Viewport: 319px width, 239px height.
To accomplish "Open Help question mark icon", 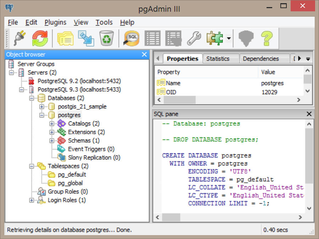I will [267, 38].
